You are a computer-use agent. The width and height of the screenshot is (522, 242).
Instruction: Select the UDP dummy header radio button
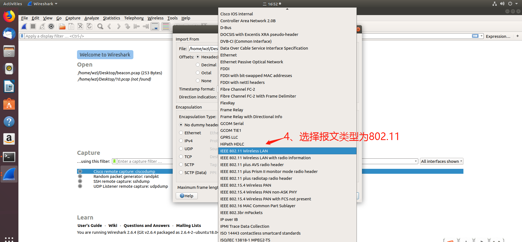181,149
